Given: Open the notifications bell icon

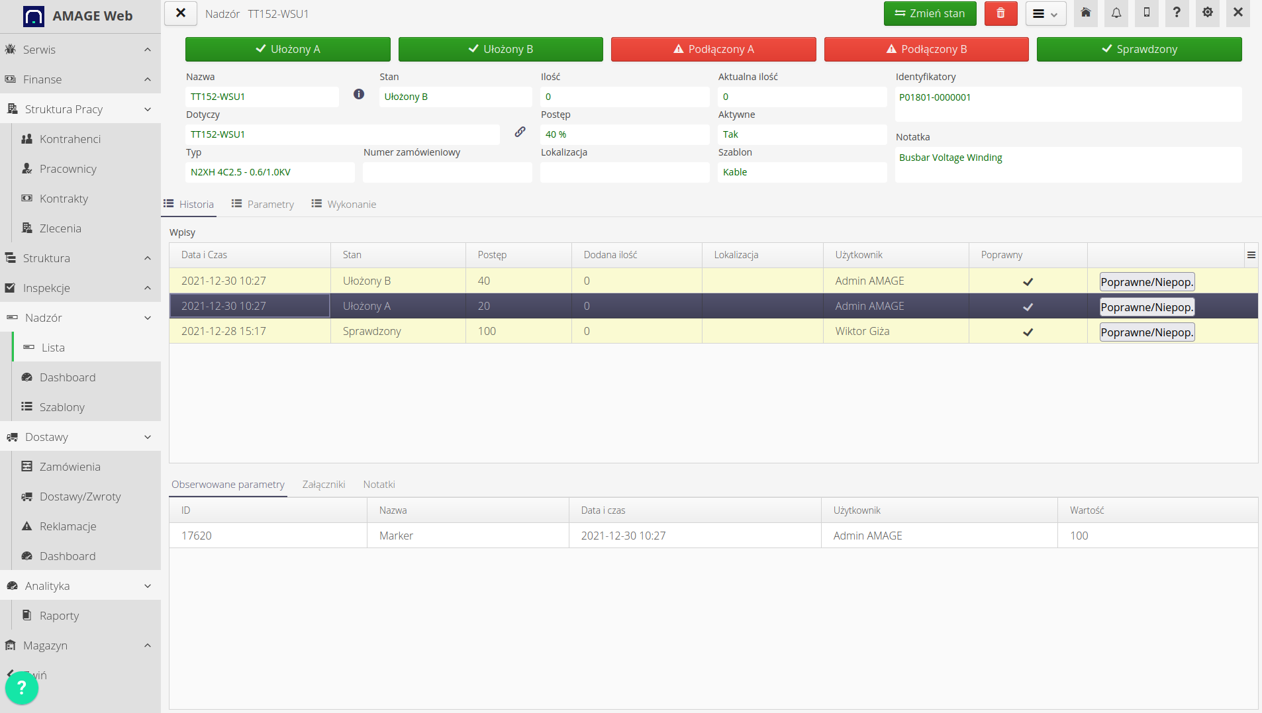Looking at the screenshot, I should (1116, 13).
